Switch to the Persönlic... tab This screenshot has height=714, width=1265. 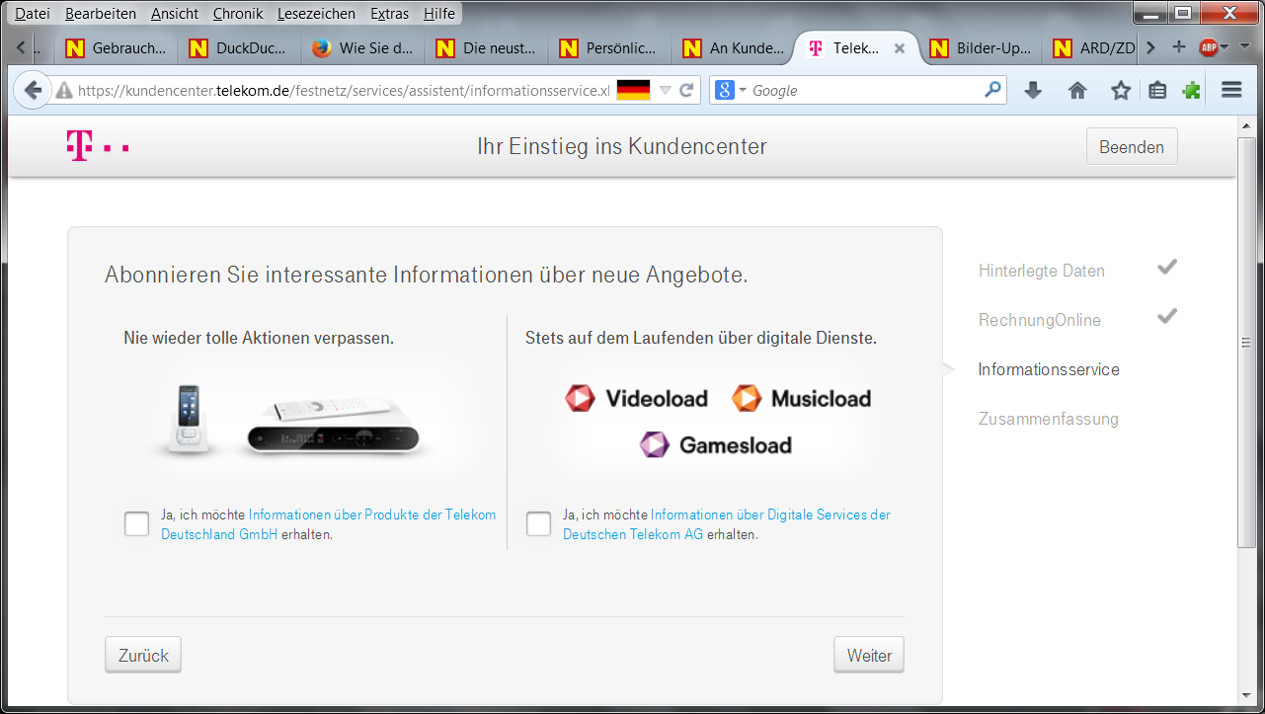[610, 48]
